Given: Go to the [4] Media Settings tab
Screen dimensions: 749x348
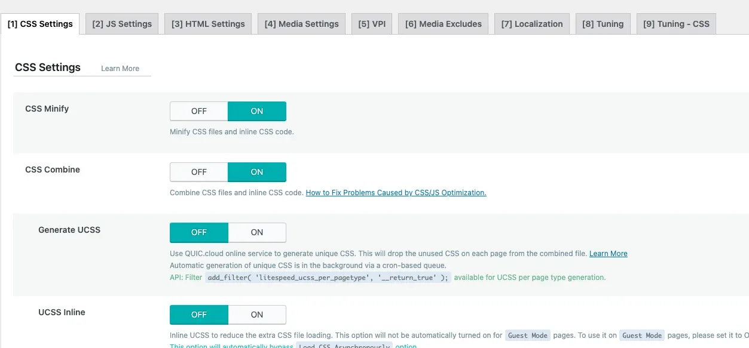Looking at the screenshot, I should tap(301, 24).
